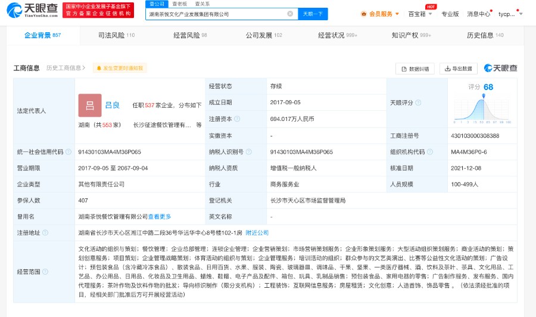536x317 pixels.
Task: Switch to the 企业背景 tab
Action: [43, 35]
